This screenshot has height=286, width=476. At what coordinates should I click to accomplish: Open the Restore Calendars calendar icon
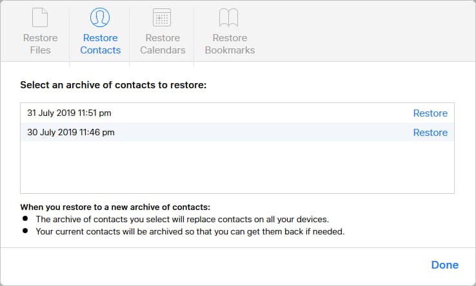point(162,17)
